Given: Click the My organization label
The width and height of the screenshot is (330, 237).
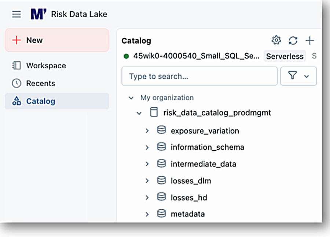Looking at the screenshot, I should (x=167, y=98).
